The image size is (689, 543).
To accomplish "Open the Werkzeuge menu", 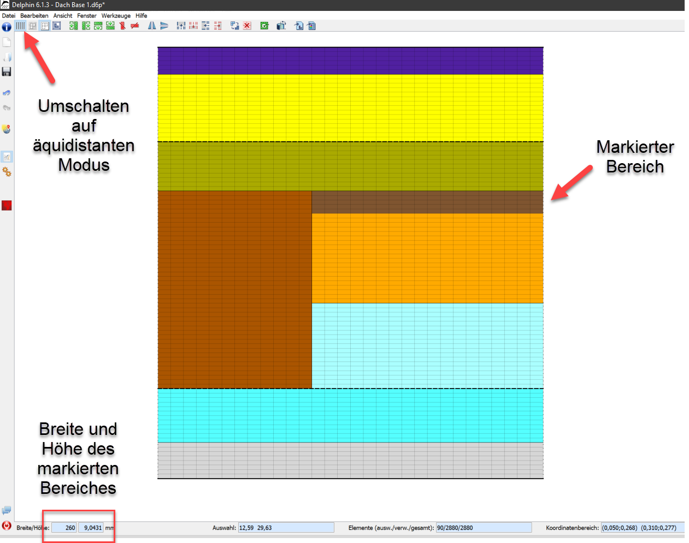I will point(116,16).
